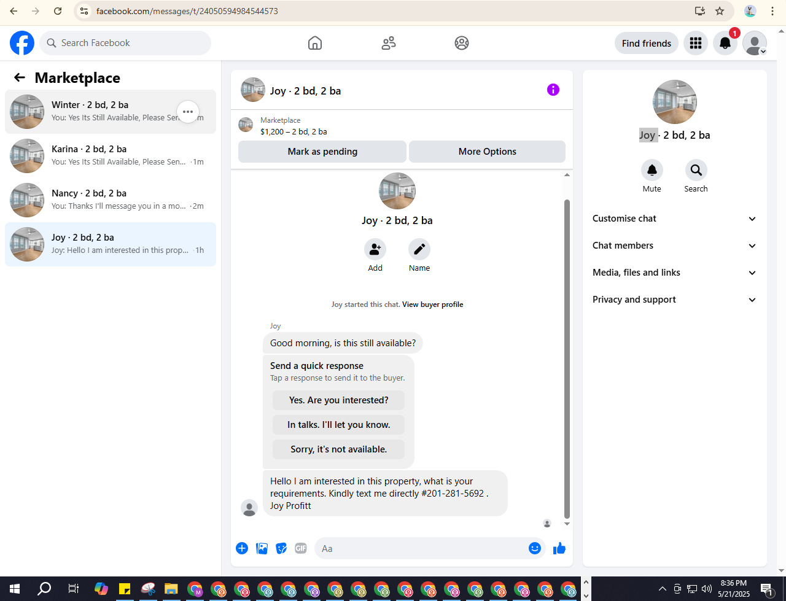Click the Find friends button

(x=647, y=43)
